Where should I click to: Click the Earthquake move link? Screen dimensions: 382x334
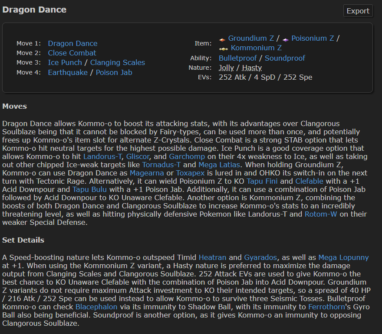coord(68,72)
